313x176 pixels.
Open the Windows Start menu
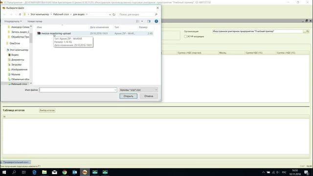[x=4, y=172]
